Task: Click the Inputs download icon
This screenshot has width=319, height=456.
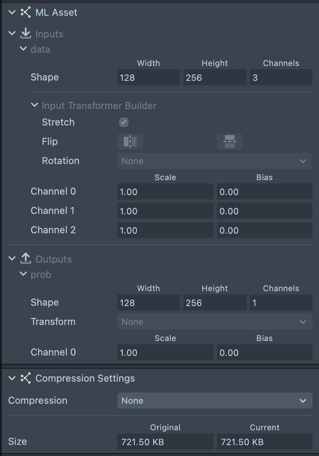Action: tap(26, 34)
